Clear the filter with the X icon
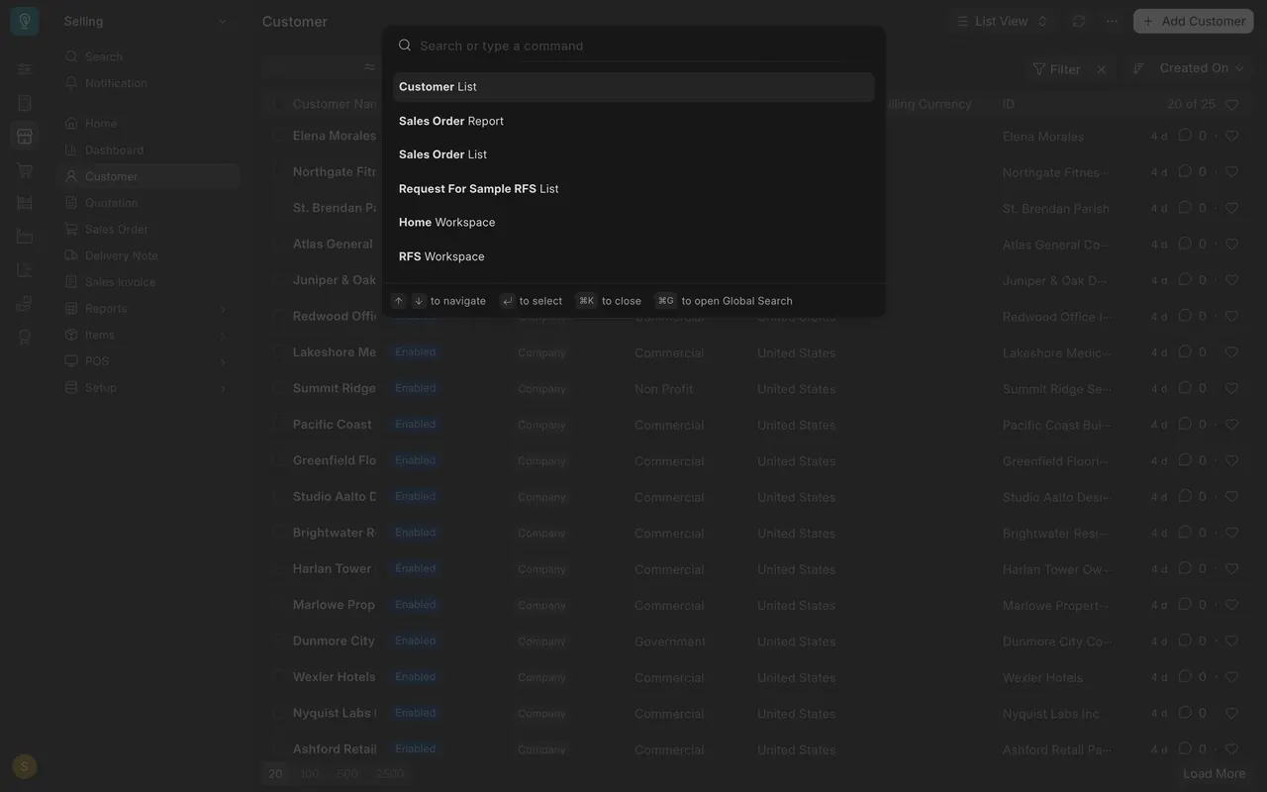 click(x=1101, y=69)
